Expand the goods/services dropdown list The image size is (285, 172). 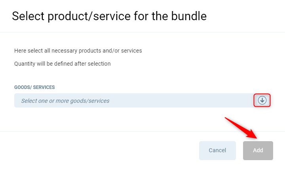click(x=262, y=100)
